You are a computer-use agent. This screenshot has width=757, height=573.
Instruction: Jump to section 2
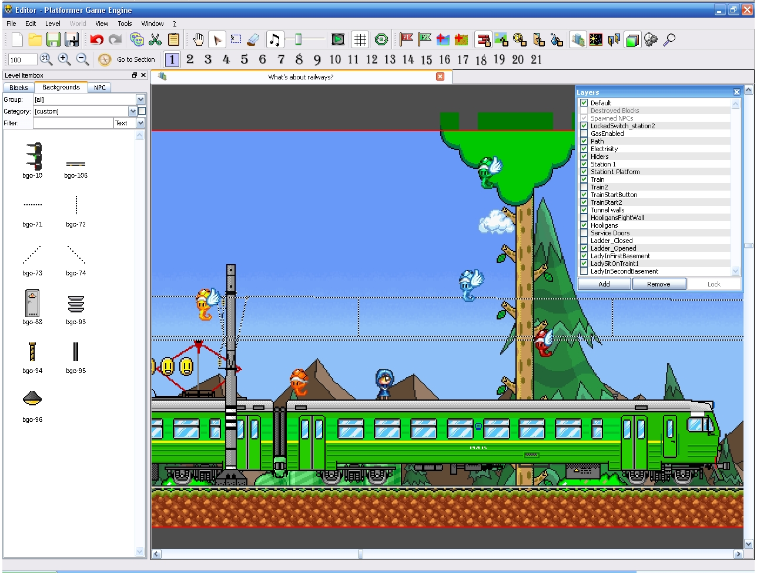190,59
